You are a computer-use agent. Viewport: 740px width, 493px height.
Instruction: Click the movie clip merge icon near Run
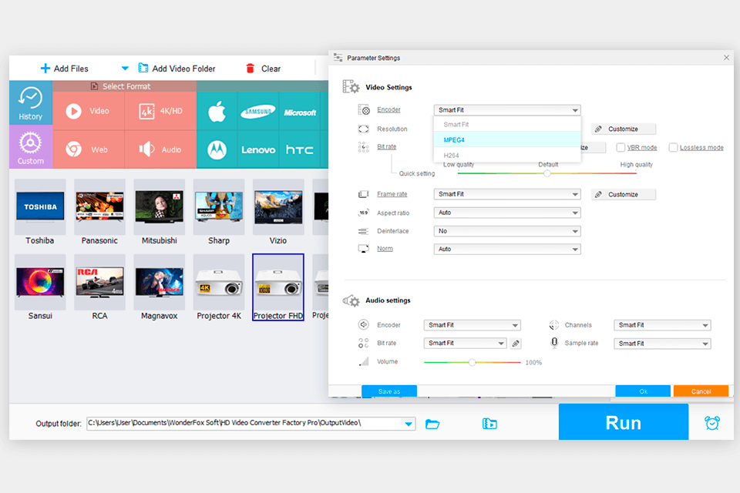[x=489, y=423]
